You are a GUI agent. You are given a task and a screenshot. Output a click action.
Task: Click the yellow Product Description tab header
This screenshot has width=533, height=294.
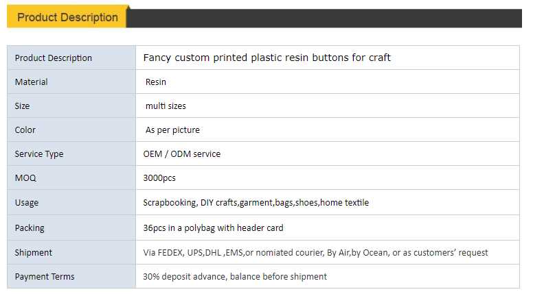tap(67, 18)
